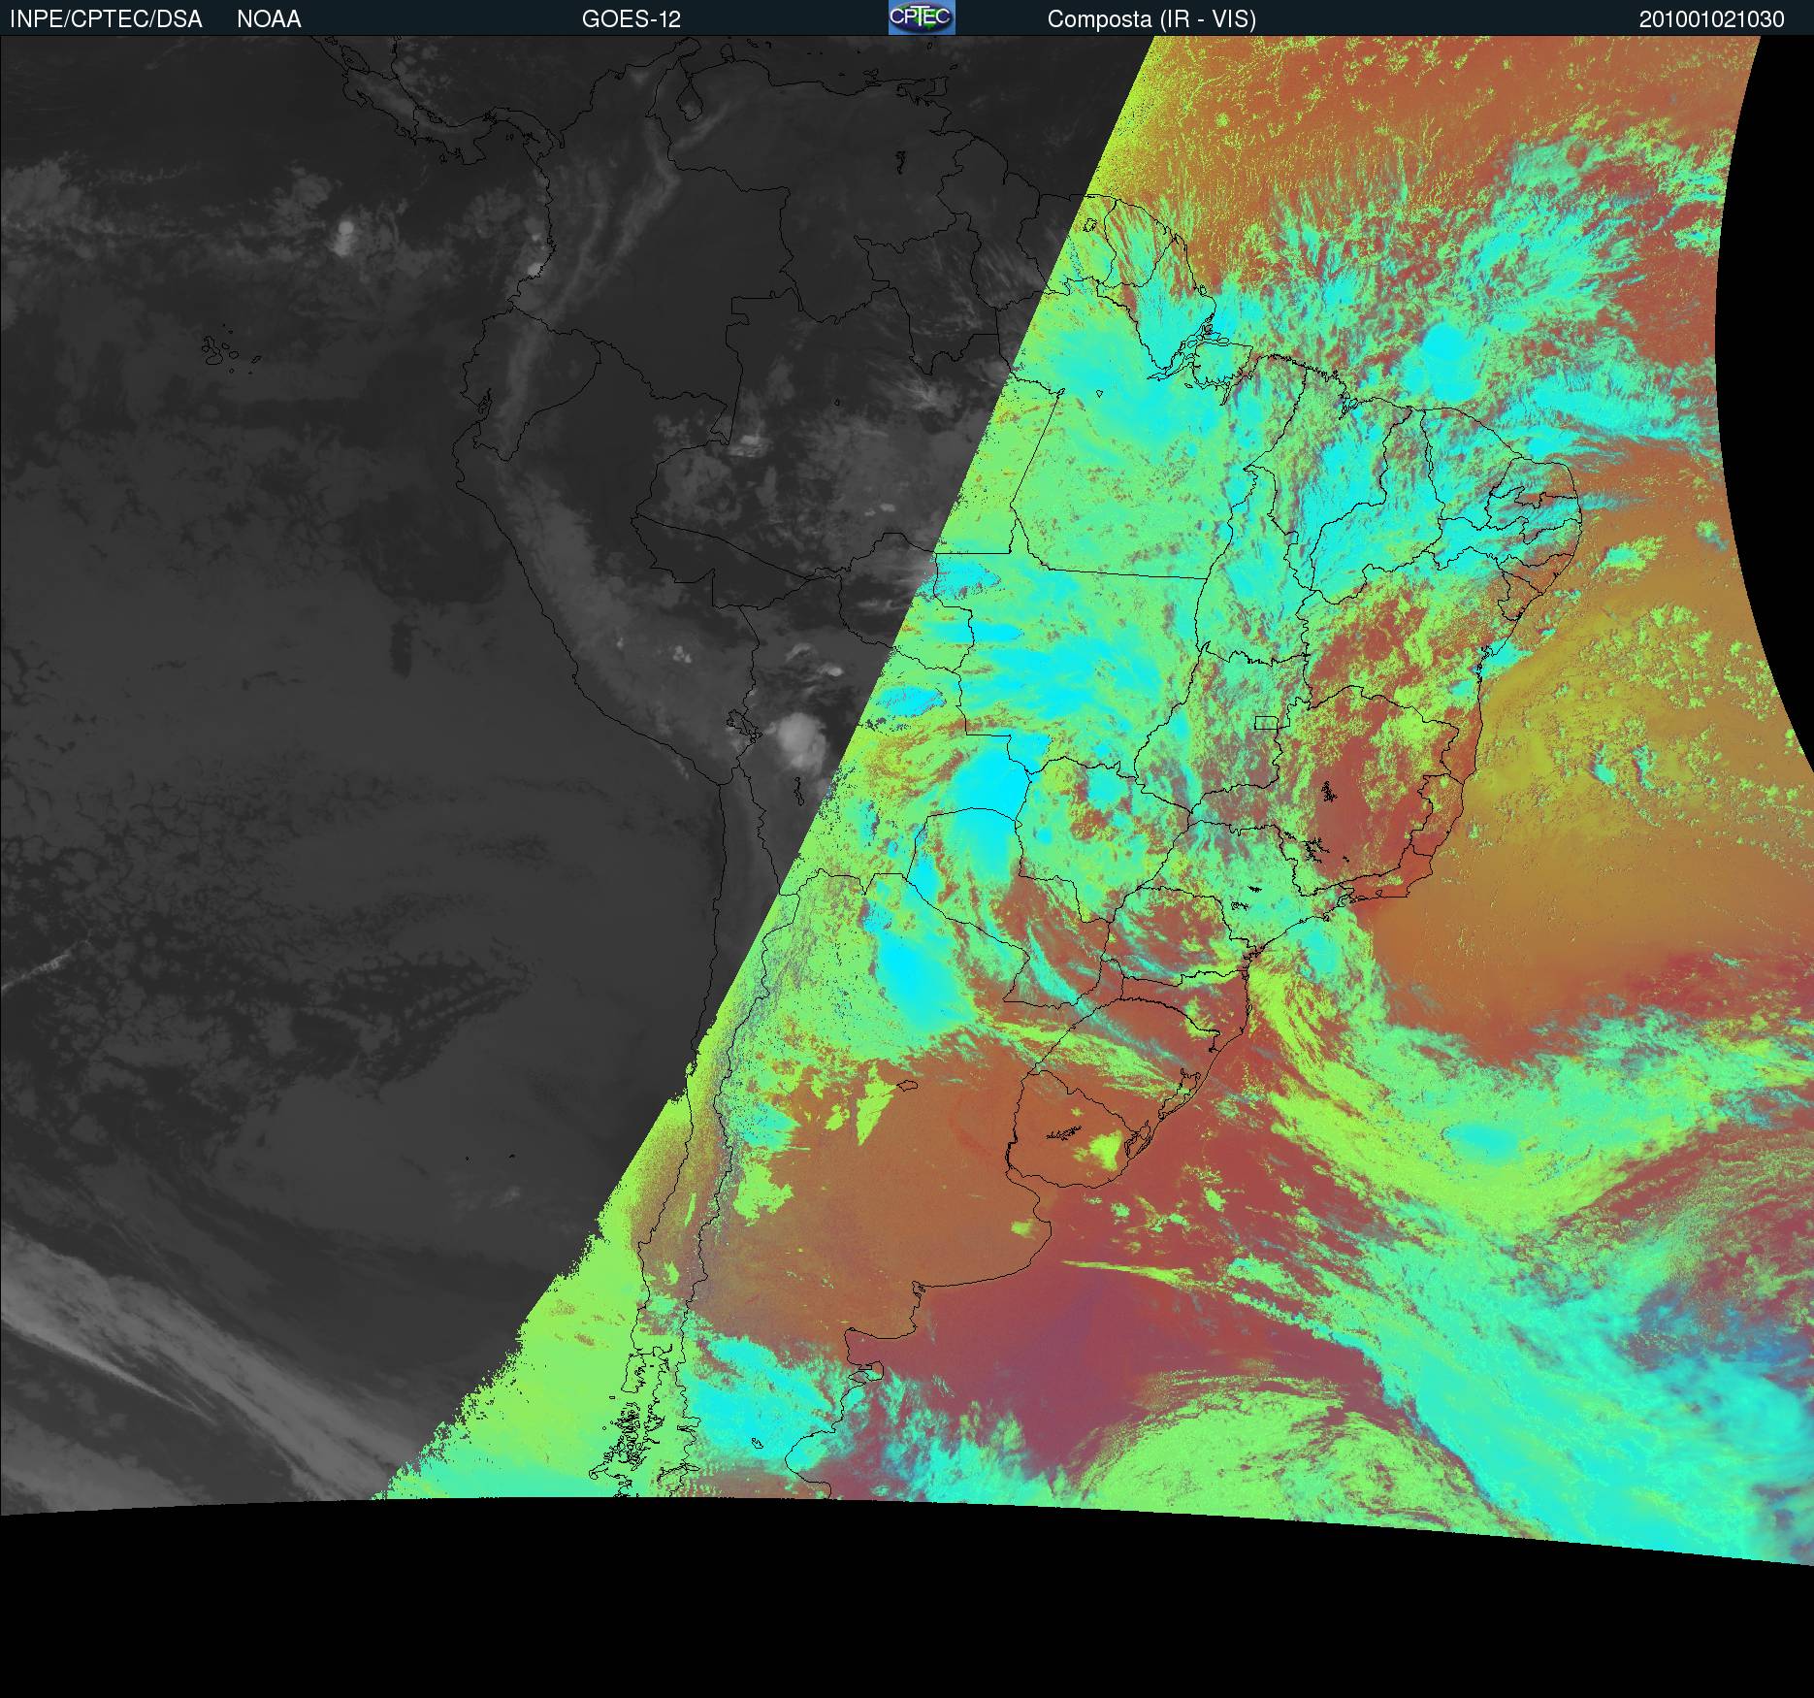Select the INPE/CPTEC/DSA header text
1814x1698 pixels.
(106, 19)
